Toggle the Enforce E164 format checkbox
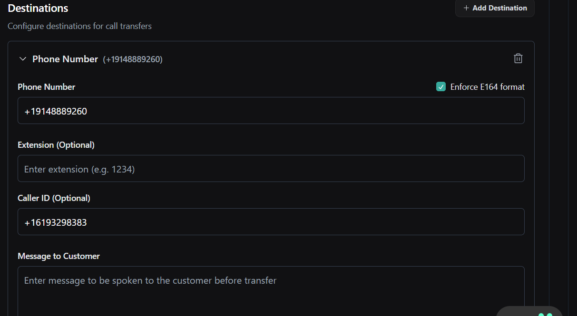 click(441, 86)
